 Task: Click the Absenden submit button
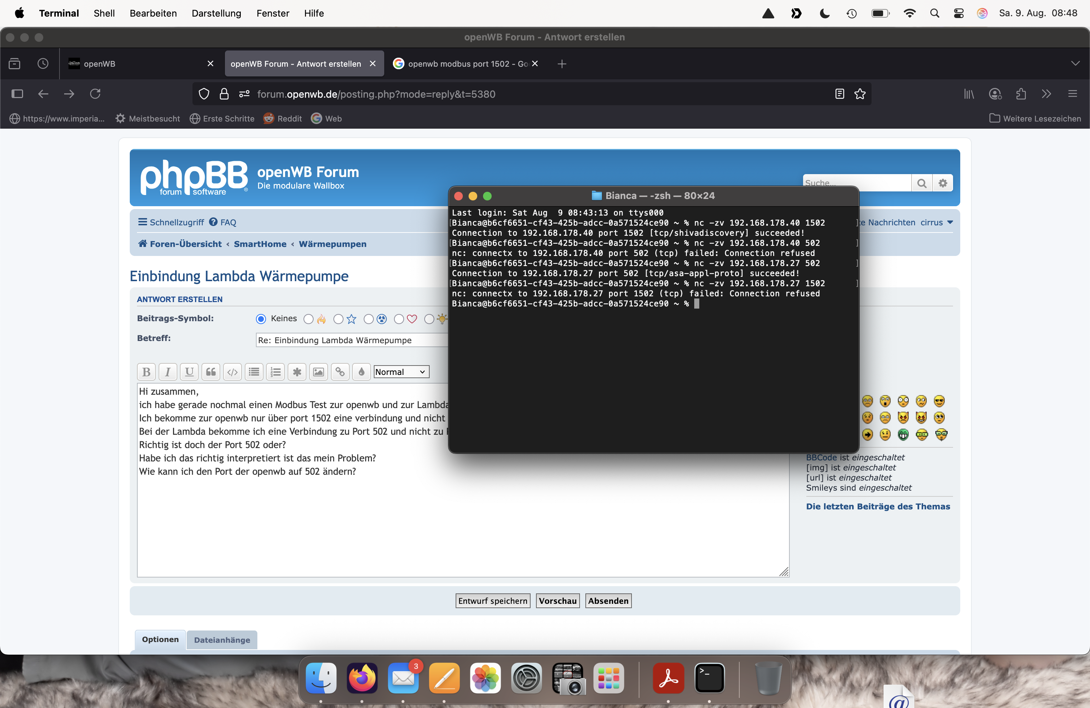point(608,601)
